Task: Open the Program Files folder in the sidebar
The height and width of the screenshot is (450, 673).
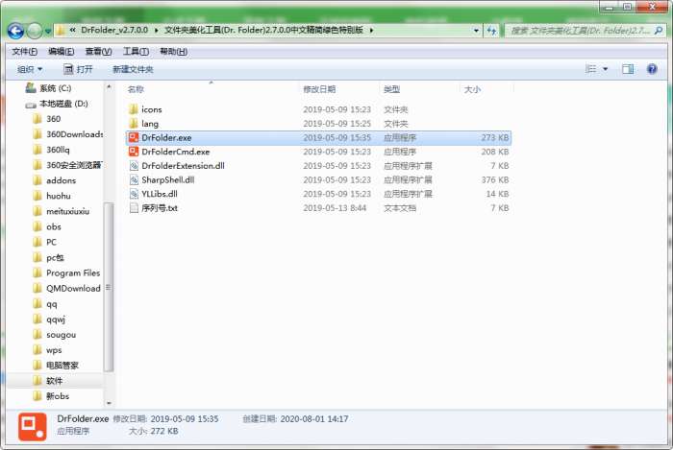Action: [66, 273]
